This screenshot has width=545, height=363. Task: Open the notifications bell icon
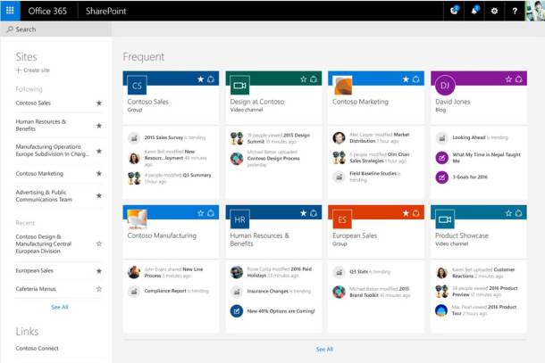[474, 11]
